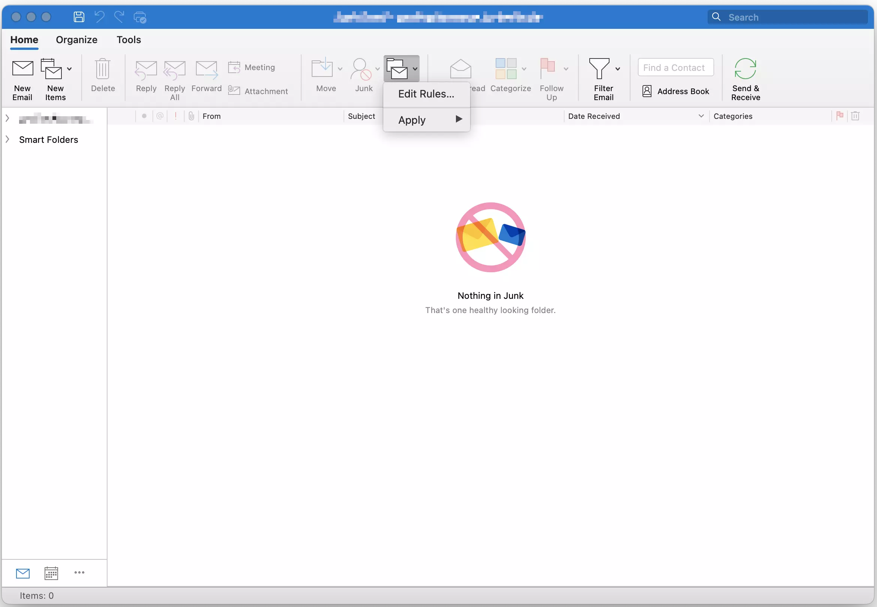Click the attachment paperclip column header
Viewport: 877px width, 607px height.
click(x=191, y=116)
